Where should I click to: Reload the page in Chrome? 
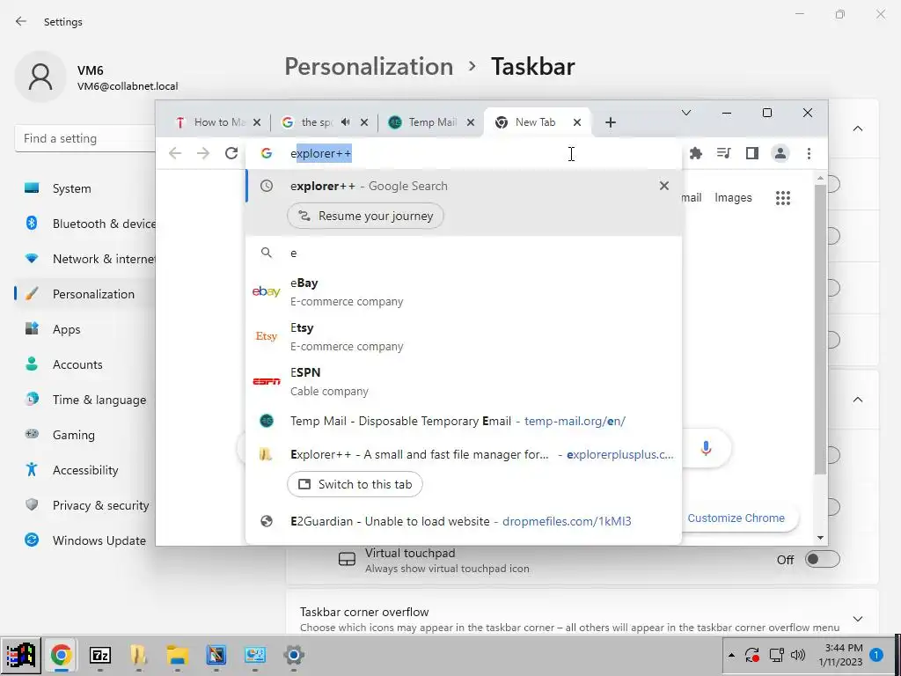(231, 153)
